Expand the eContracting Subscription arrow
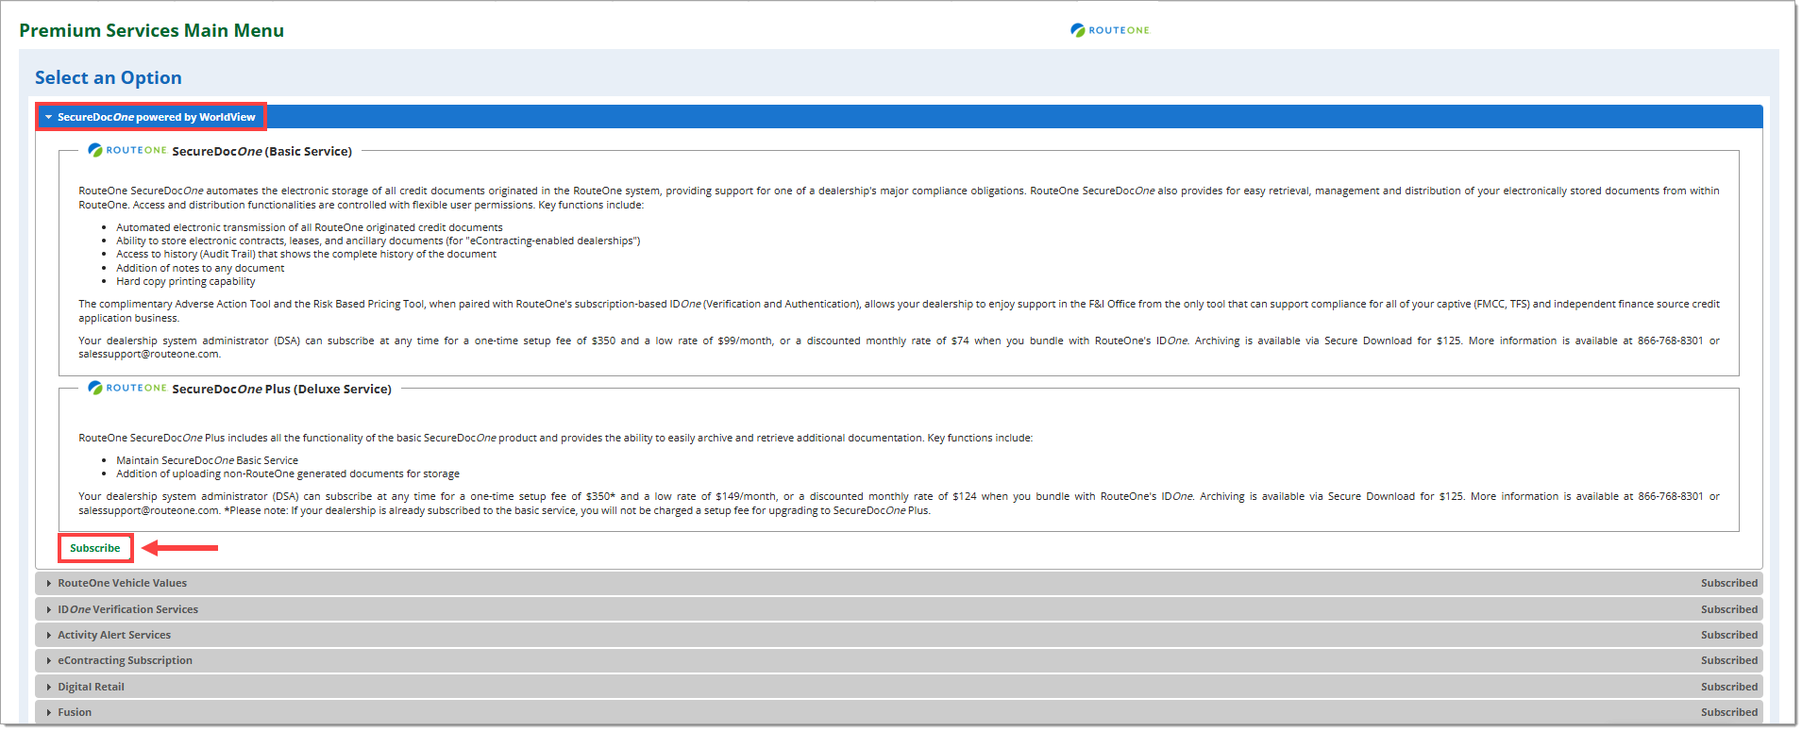Image resolution: width=1802 pixels, height=731 pixels. tap(49, 660)
